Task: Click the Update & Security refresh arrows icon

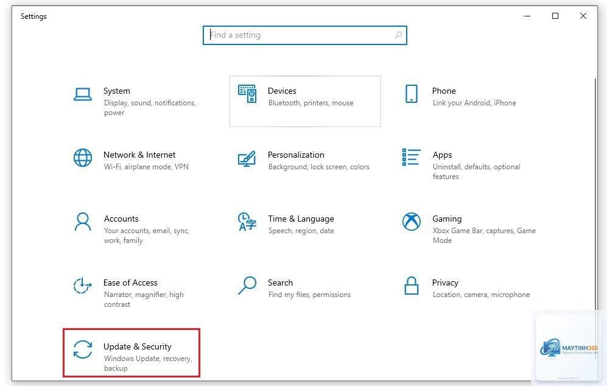Action: 82,349
